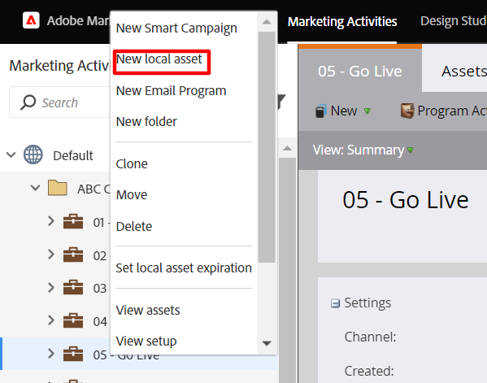The width and height of the screenshot is (487, 383).
Task: Choose New Email Program
Action: [171, 91]
